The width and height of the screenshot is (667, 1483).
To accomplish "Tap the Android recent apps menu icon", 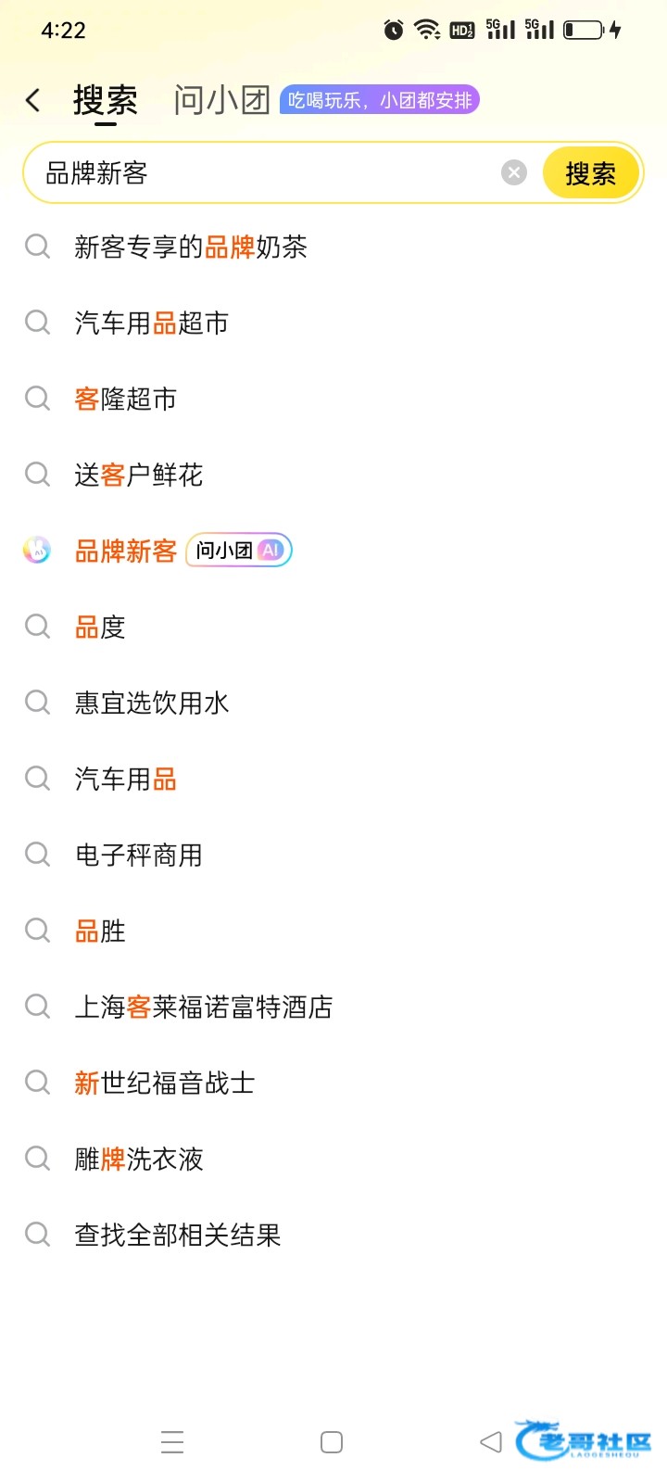I will click(x=172, y=1442).
